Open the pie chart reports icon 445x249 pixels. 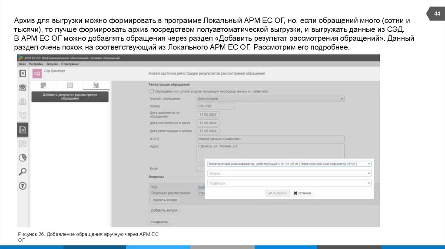[23, 157]
